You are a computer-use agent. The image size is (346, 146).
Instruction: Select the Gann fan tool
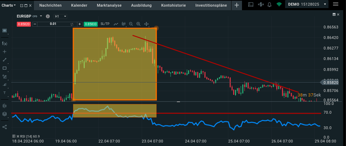(5, 85)
